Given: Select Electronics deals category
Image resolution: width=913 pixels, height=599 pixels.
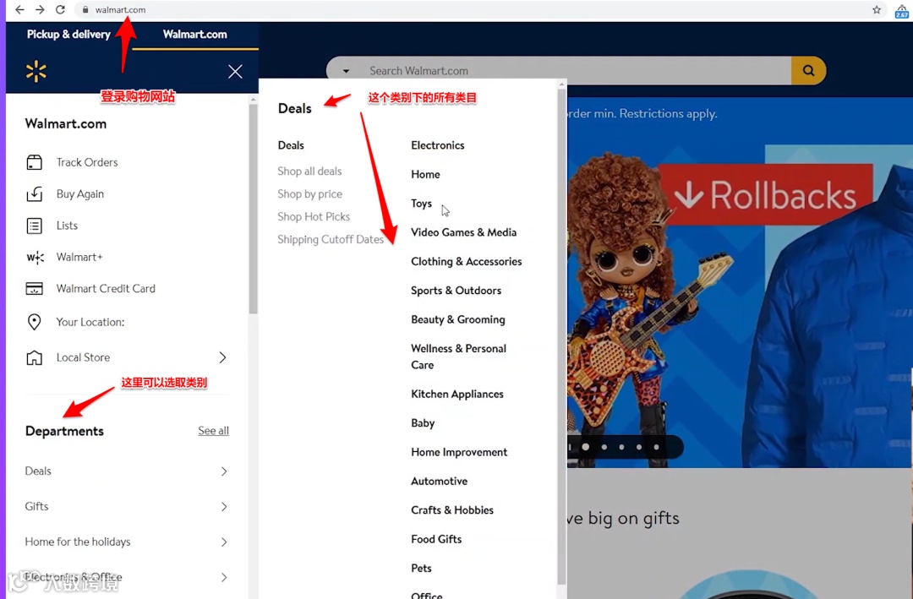Looking at the screenshot, I should tap(437, 145).
